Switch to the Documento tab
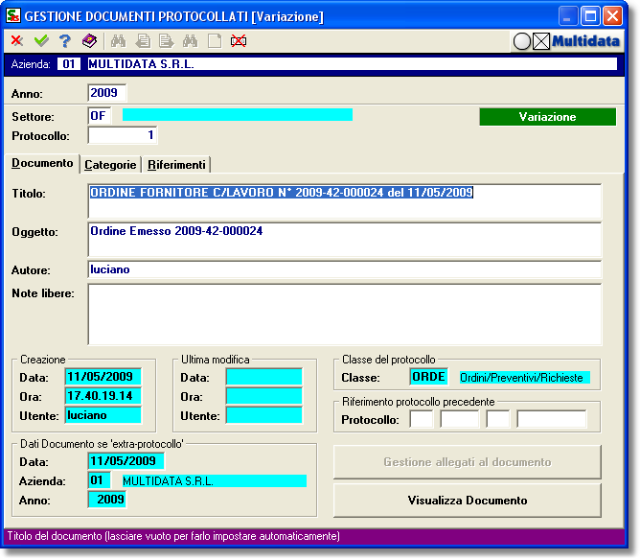Screen dimensions: 640x560 click(42, 163)
